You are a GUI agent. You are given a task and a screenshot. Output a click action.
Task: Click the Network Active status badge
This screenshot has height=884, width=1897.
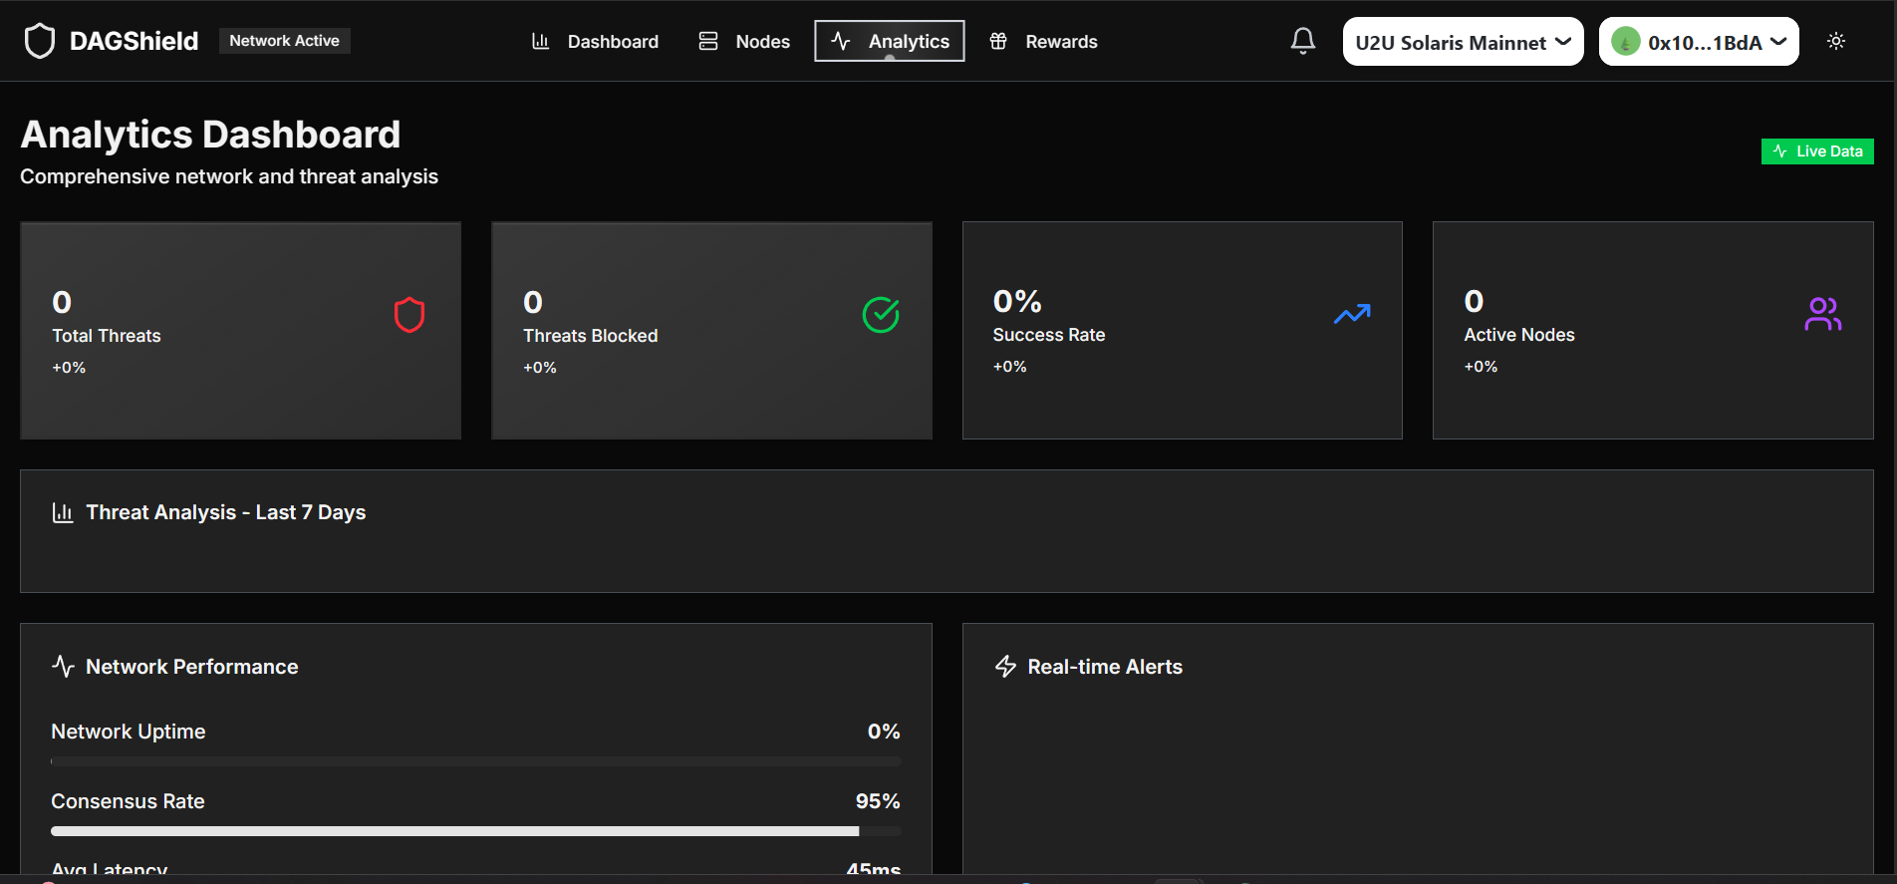[284, 41]
